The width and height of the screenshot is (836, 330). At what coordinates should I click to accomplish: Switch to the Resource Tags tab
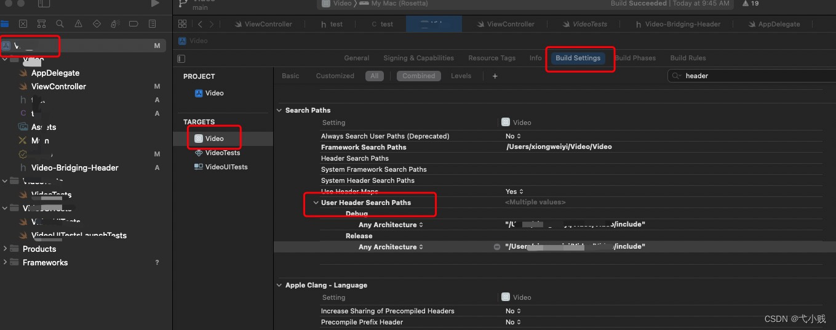492,58
